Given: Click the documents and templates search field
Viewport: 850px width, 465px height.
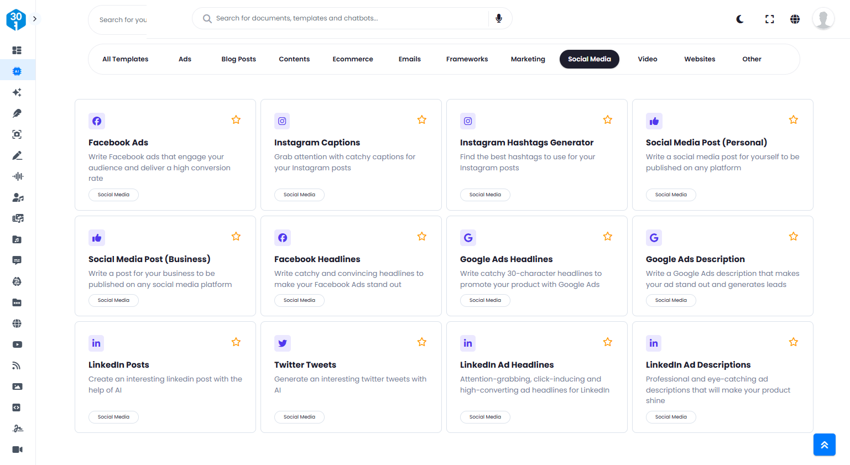Looking at the screenshot, I should point(352,18).
